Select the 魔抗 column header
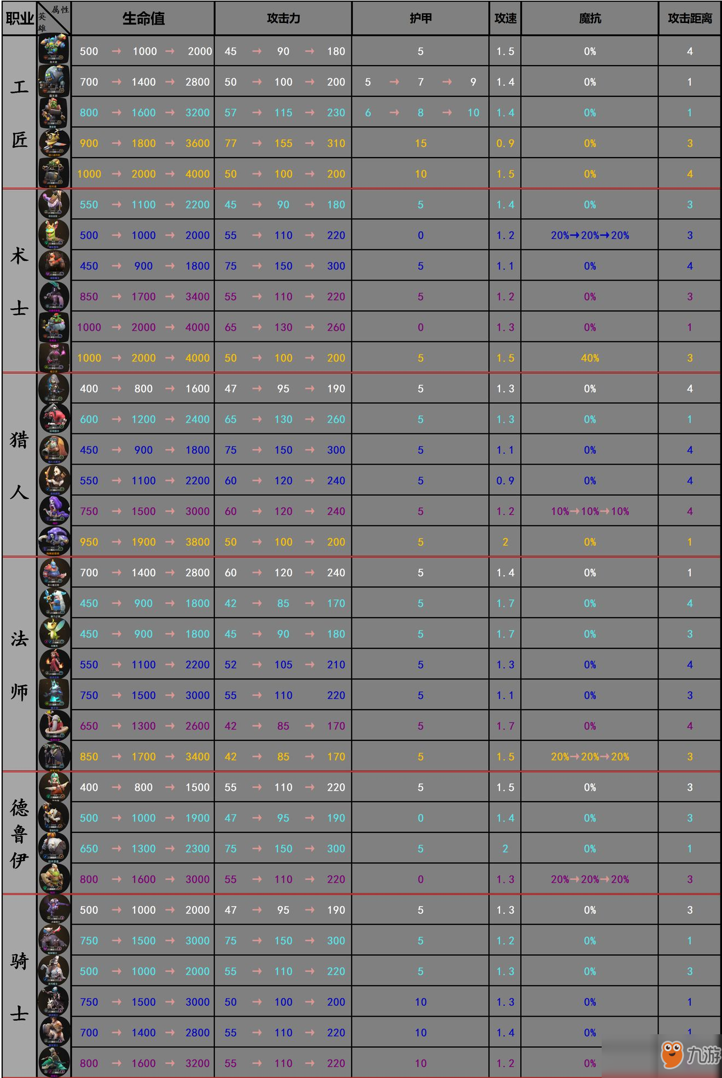Image resolution: width=722 pixels, height=1078 pixels. [x=590, y=18]
